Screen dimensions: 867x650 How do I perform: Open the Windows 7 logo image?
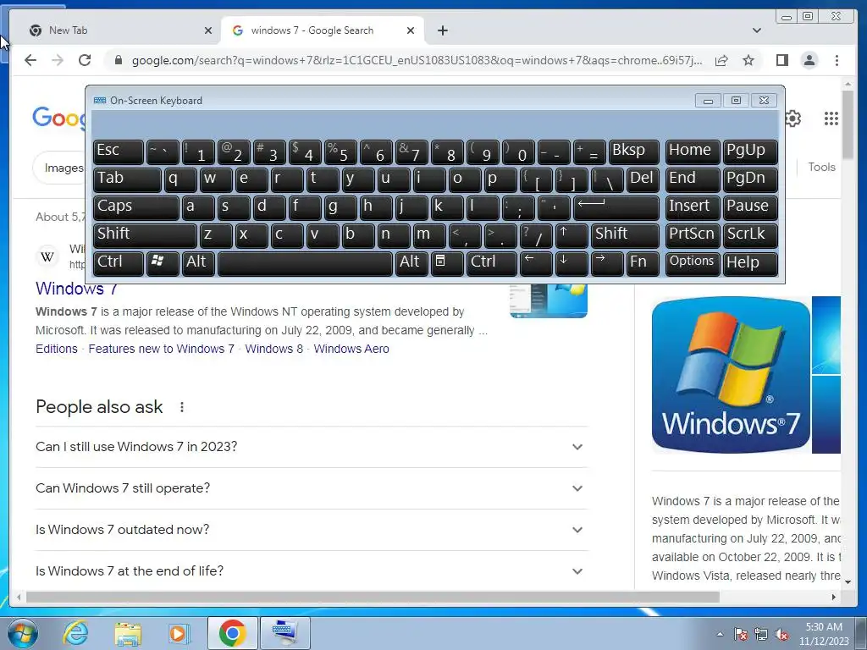coord(731,375)
